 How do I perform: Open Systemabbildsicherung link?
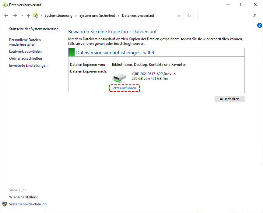click(x=28, y=204)
